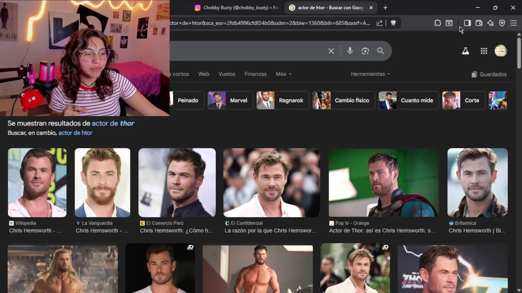Click the 'actor de thor' corrected link
Image resolution: width=522 pixels, height=293 pixels.
click(x=113, y=123)
